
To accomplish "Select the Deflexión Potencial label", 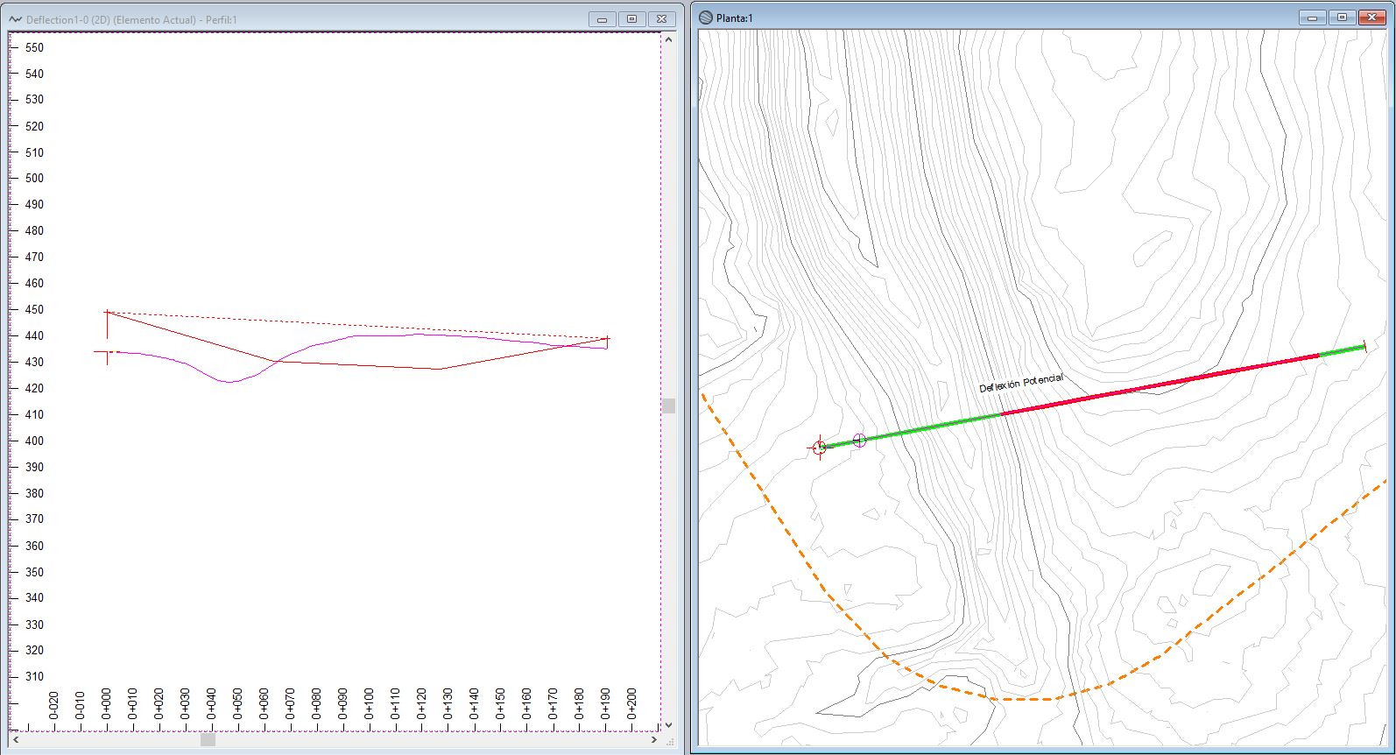I will [x=1020, y=383].
